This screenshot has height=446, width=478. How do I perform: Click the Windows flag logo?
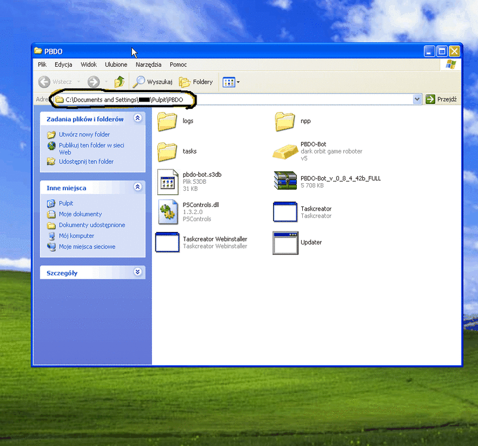click(x=451, y=64)
